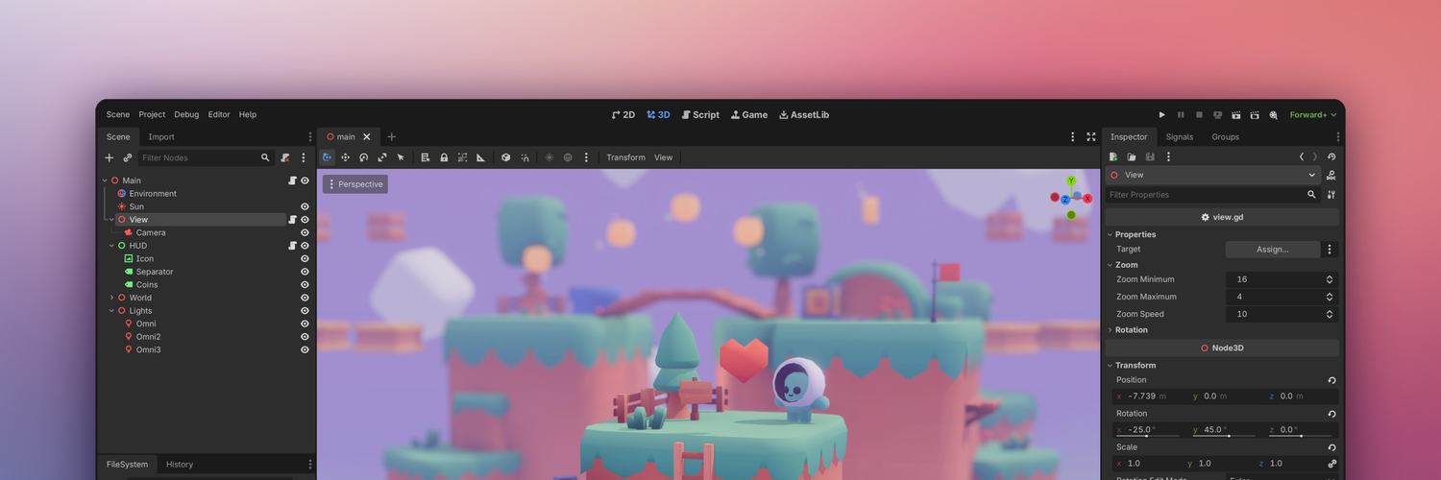Collapse the HUD node in scene tree

[x=111, y=246]
